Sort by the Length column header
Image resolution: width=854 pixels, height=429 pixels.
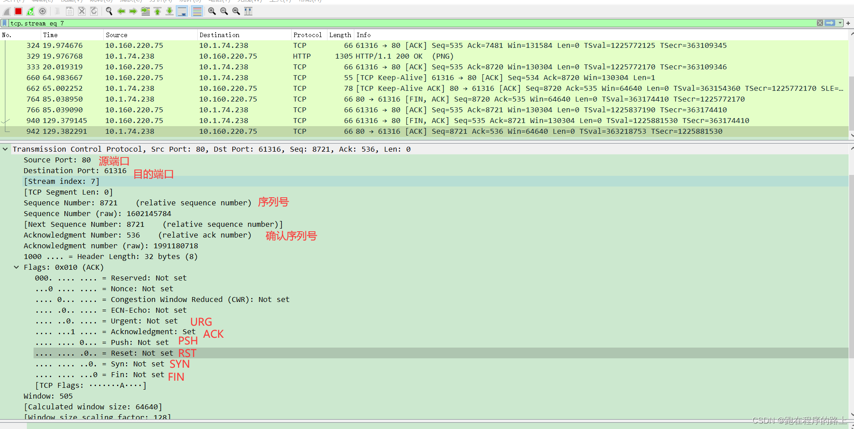pyautogui.click(x=340, y=35)
